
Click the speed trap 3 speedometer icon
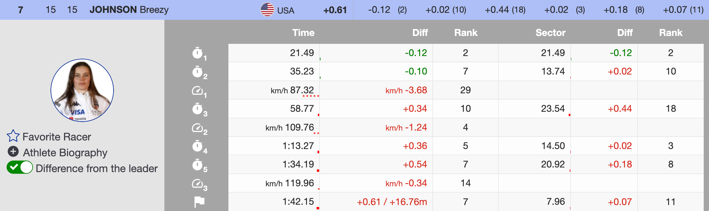(x=198, y=183)
